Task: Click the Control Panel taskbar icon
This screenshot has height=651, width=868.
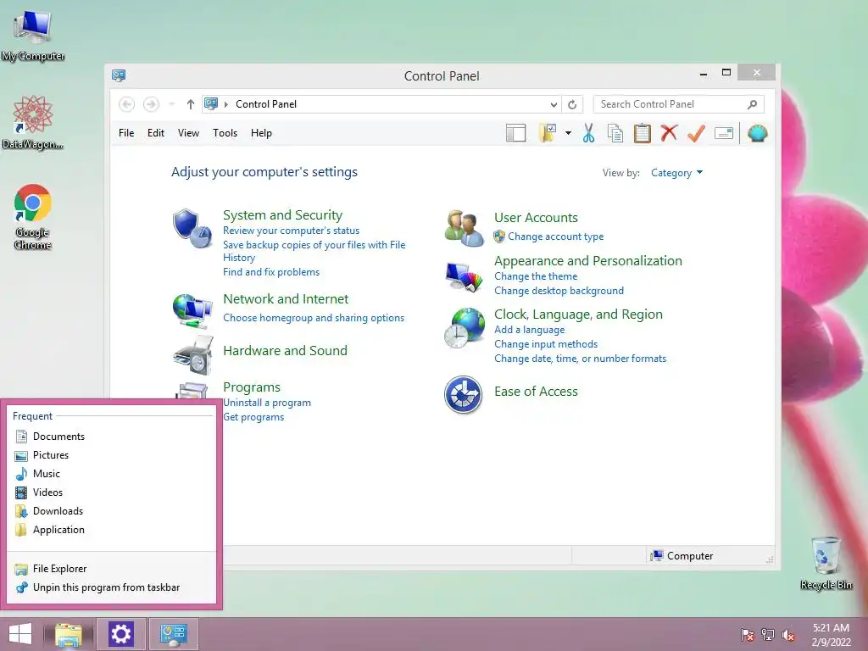Action: pyautogui.click(x=173, y=634)
